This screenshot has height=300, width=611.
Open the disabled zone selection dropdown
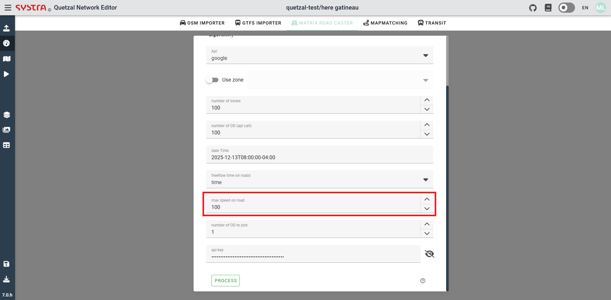(340, 80)
